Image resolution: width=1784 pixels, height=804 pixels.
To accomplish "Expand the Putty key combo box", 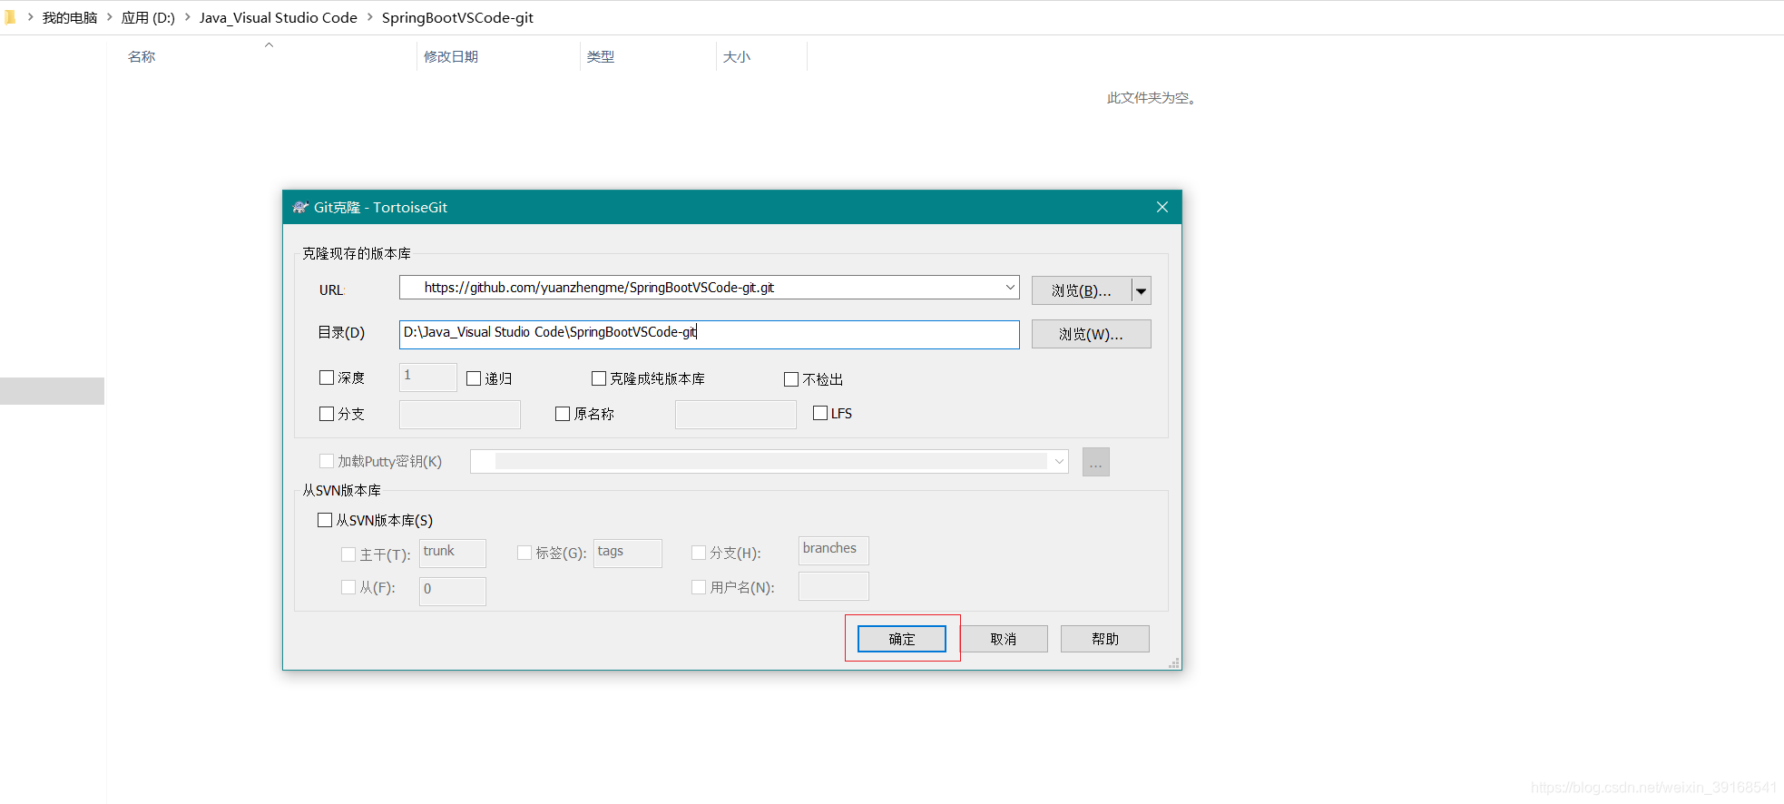I will (x=1058, y=461).
